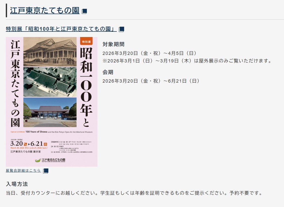
Task: Click the external-link icon next to 展覧会詳細はこちら
Action: pyautogui.click(x=45, y=171)
